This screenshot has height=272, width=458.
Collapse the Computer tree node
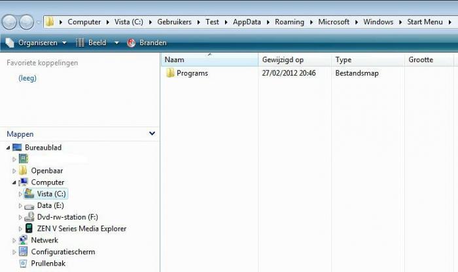(x=14, y=182)
